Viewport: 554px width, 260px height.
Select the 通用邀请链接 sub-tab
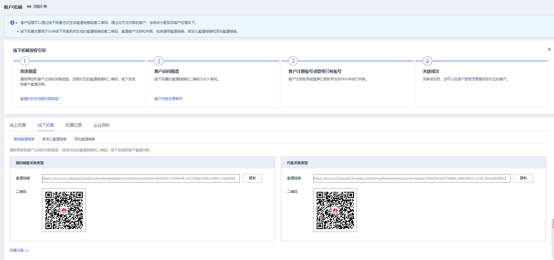coord(24,139)
